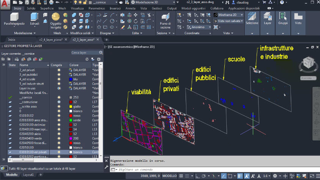The width and height of the screenshot is (320, 180).
Task: Open the Anonimo UCS dropdown
Action: pyautogui.click(x=199, y=27)
